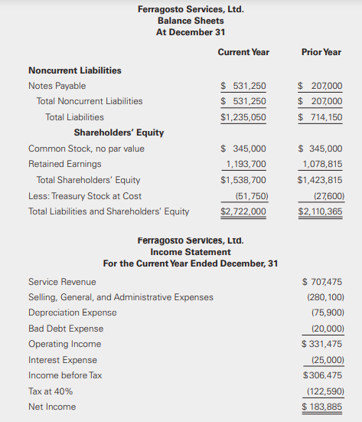Select the Shareholders' Equity heading
362x422 pixels.
click(119, 132)
